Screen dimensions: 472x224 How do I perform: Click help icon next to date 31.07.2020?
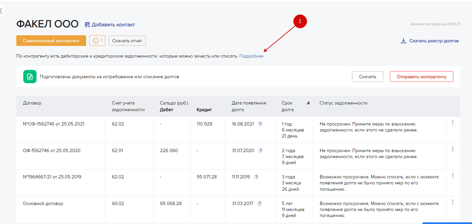pyautogui.click(x=261, y=150)
